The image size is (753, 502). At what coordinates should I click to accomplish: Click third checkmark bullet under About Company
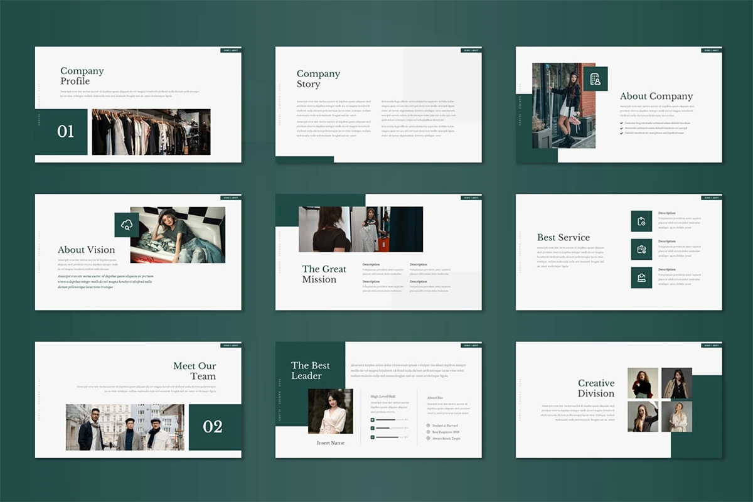pos(621,133)
